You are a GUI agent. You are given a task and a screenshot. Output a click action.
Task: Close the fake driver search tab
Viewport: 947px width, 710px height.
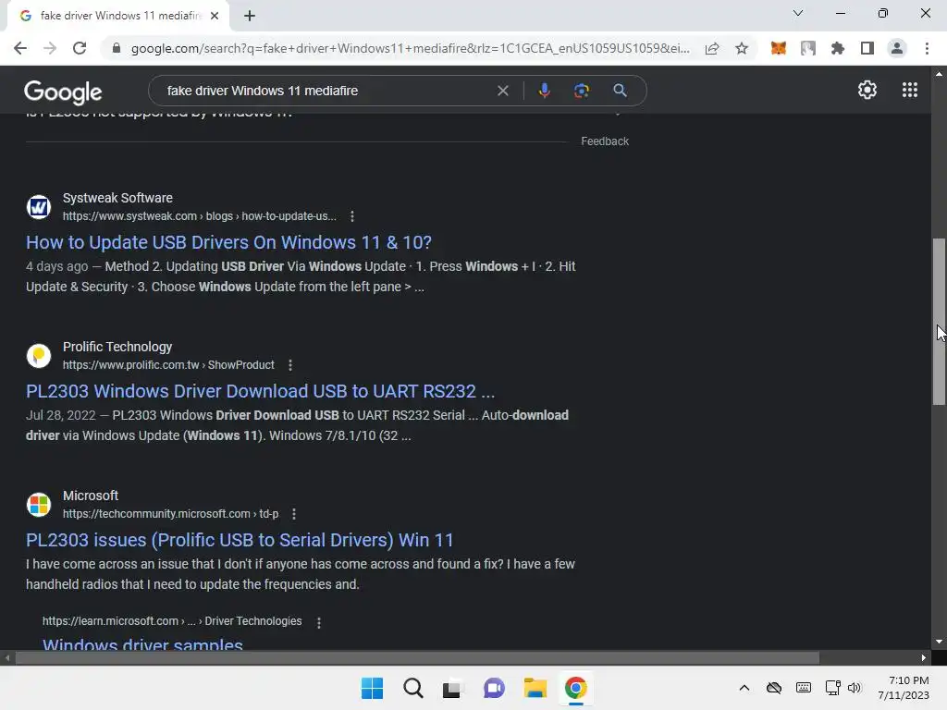(x=215, y=16)
